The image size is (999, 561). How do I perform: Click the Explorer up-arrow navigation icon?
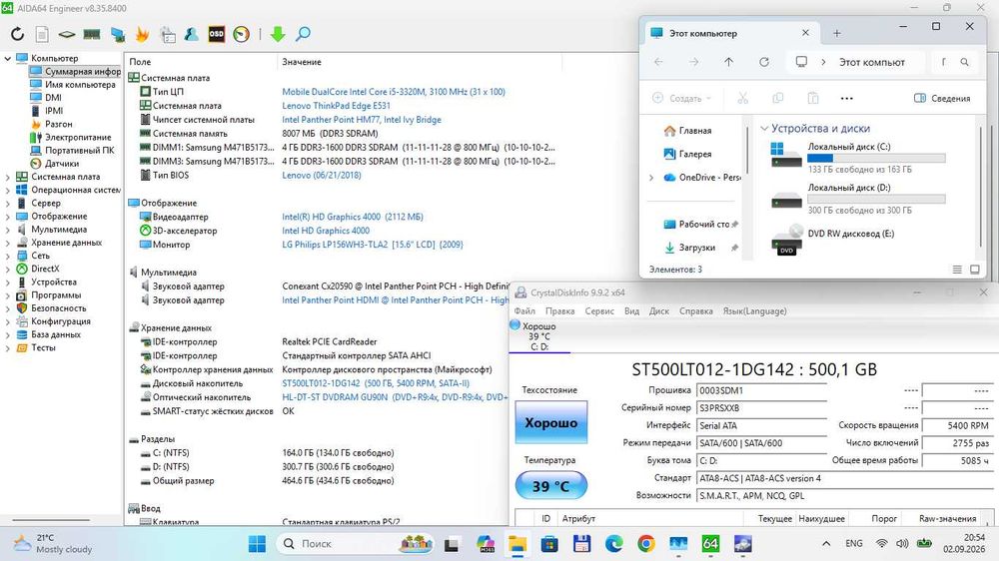(x=729, y=62)
